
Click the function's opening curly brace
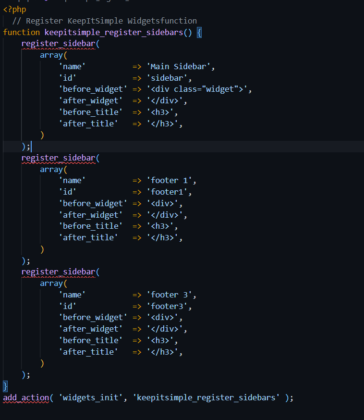pyautogui.click(x=199, y=32)
